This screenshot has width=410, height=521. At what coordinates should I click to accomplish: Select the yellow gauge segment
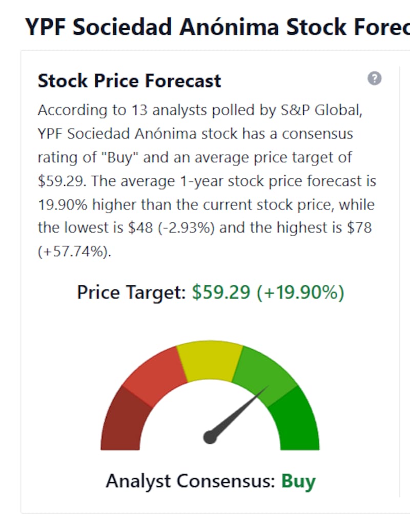click(x=210, y=360)
